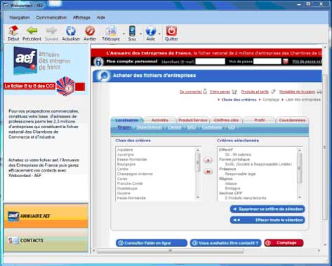Expand Aide toolbar dropdown arrow
The image size is (332, 266).
tap(159, 34)
